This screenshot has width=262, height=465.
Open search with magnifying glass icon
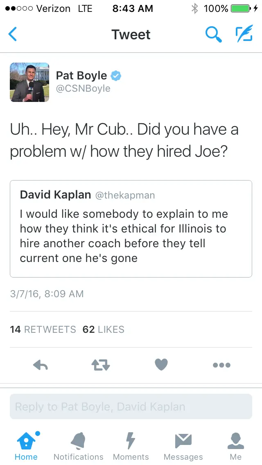click(x=213, y=34)
